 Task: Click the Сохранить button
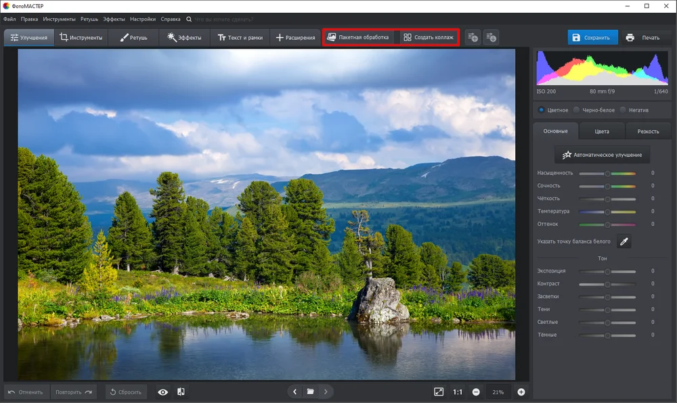(x=592, y=37)
